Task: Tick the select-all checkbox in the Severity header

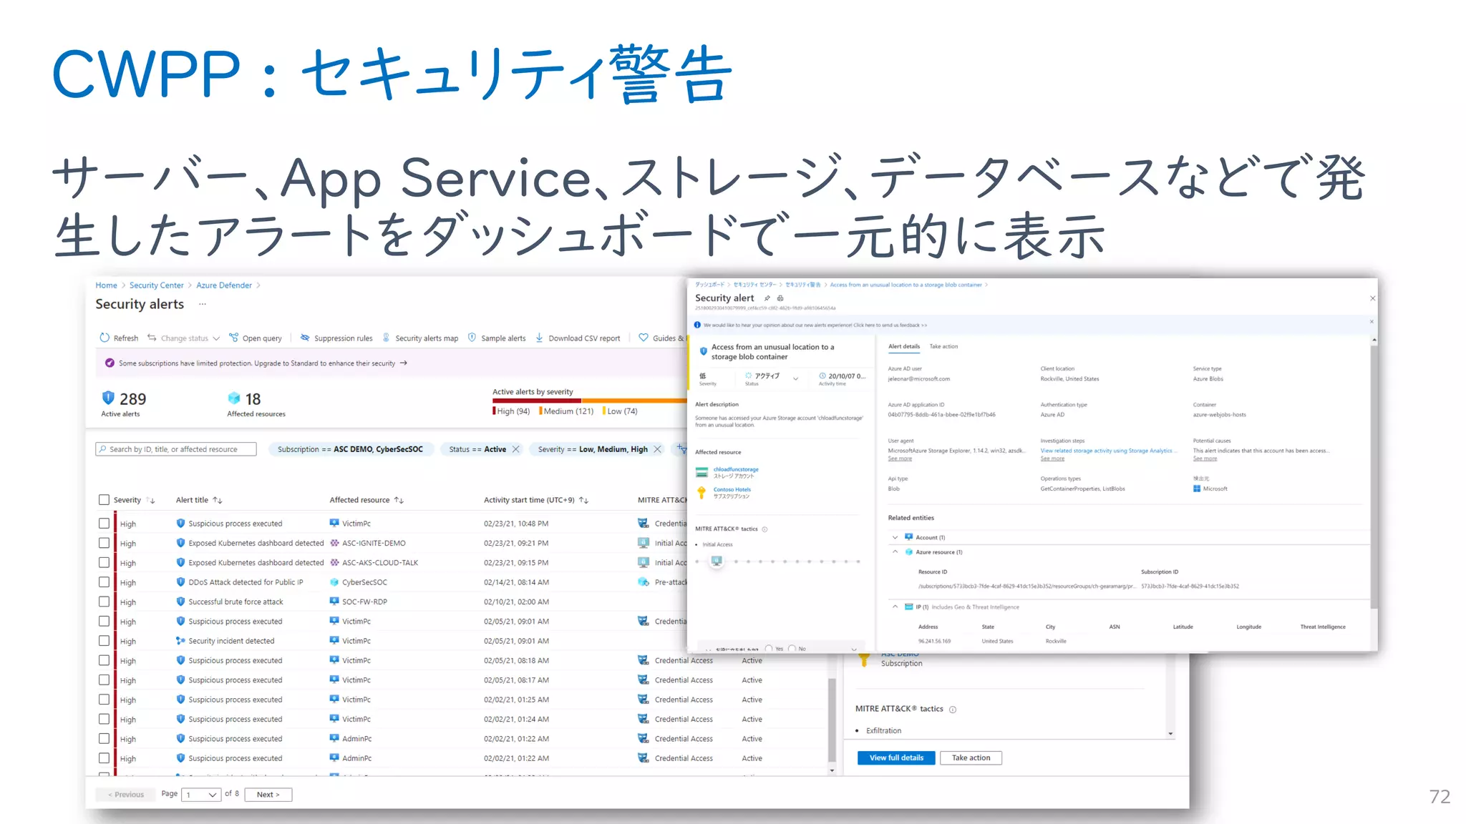Action: point(105,500)
